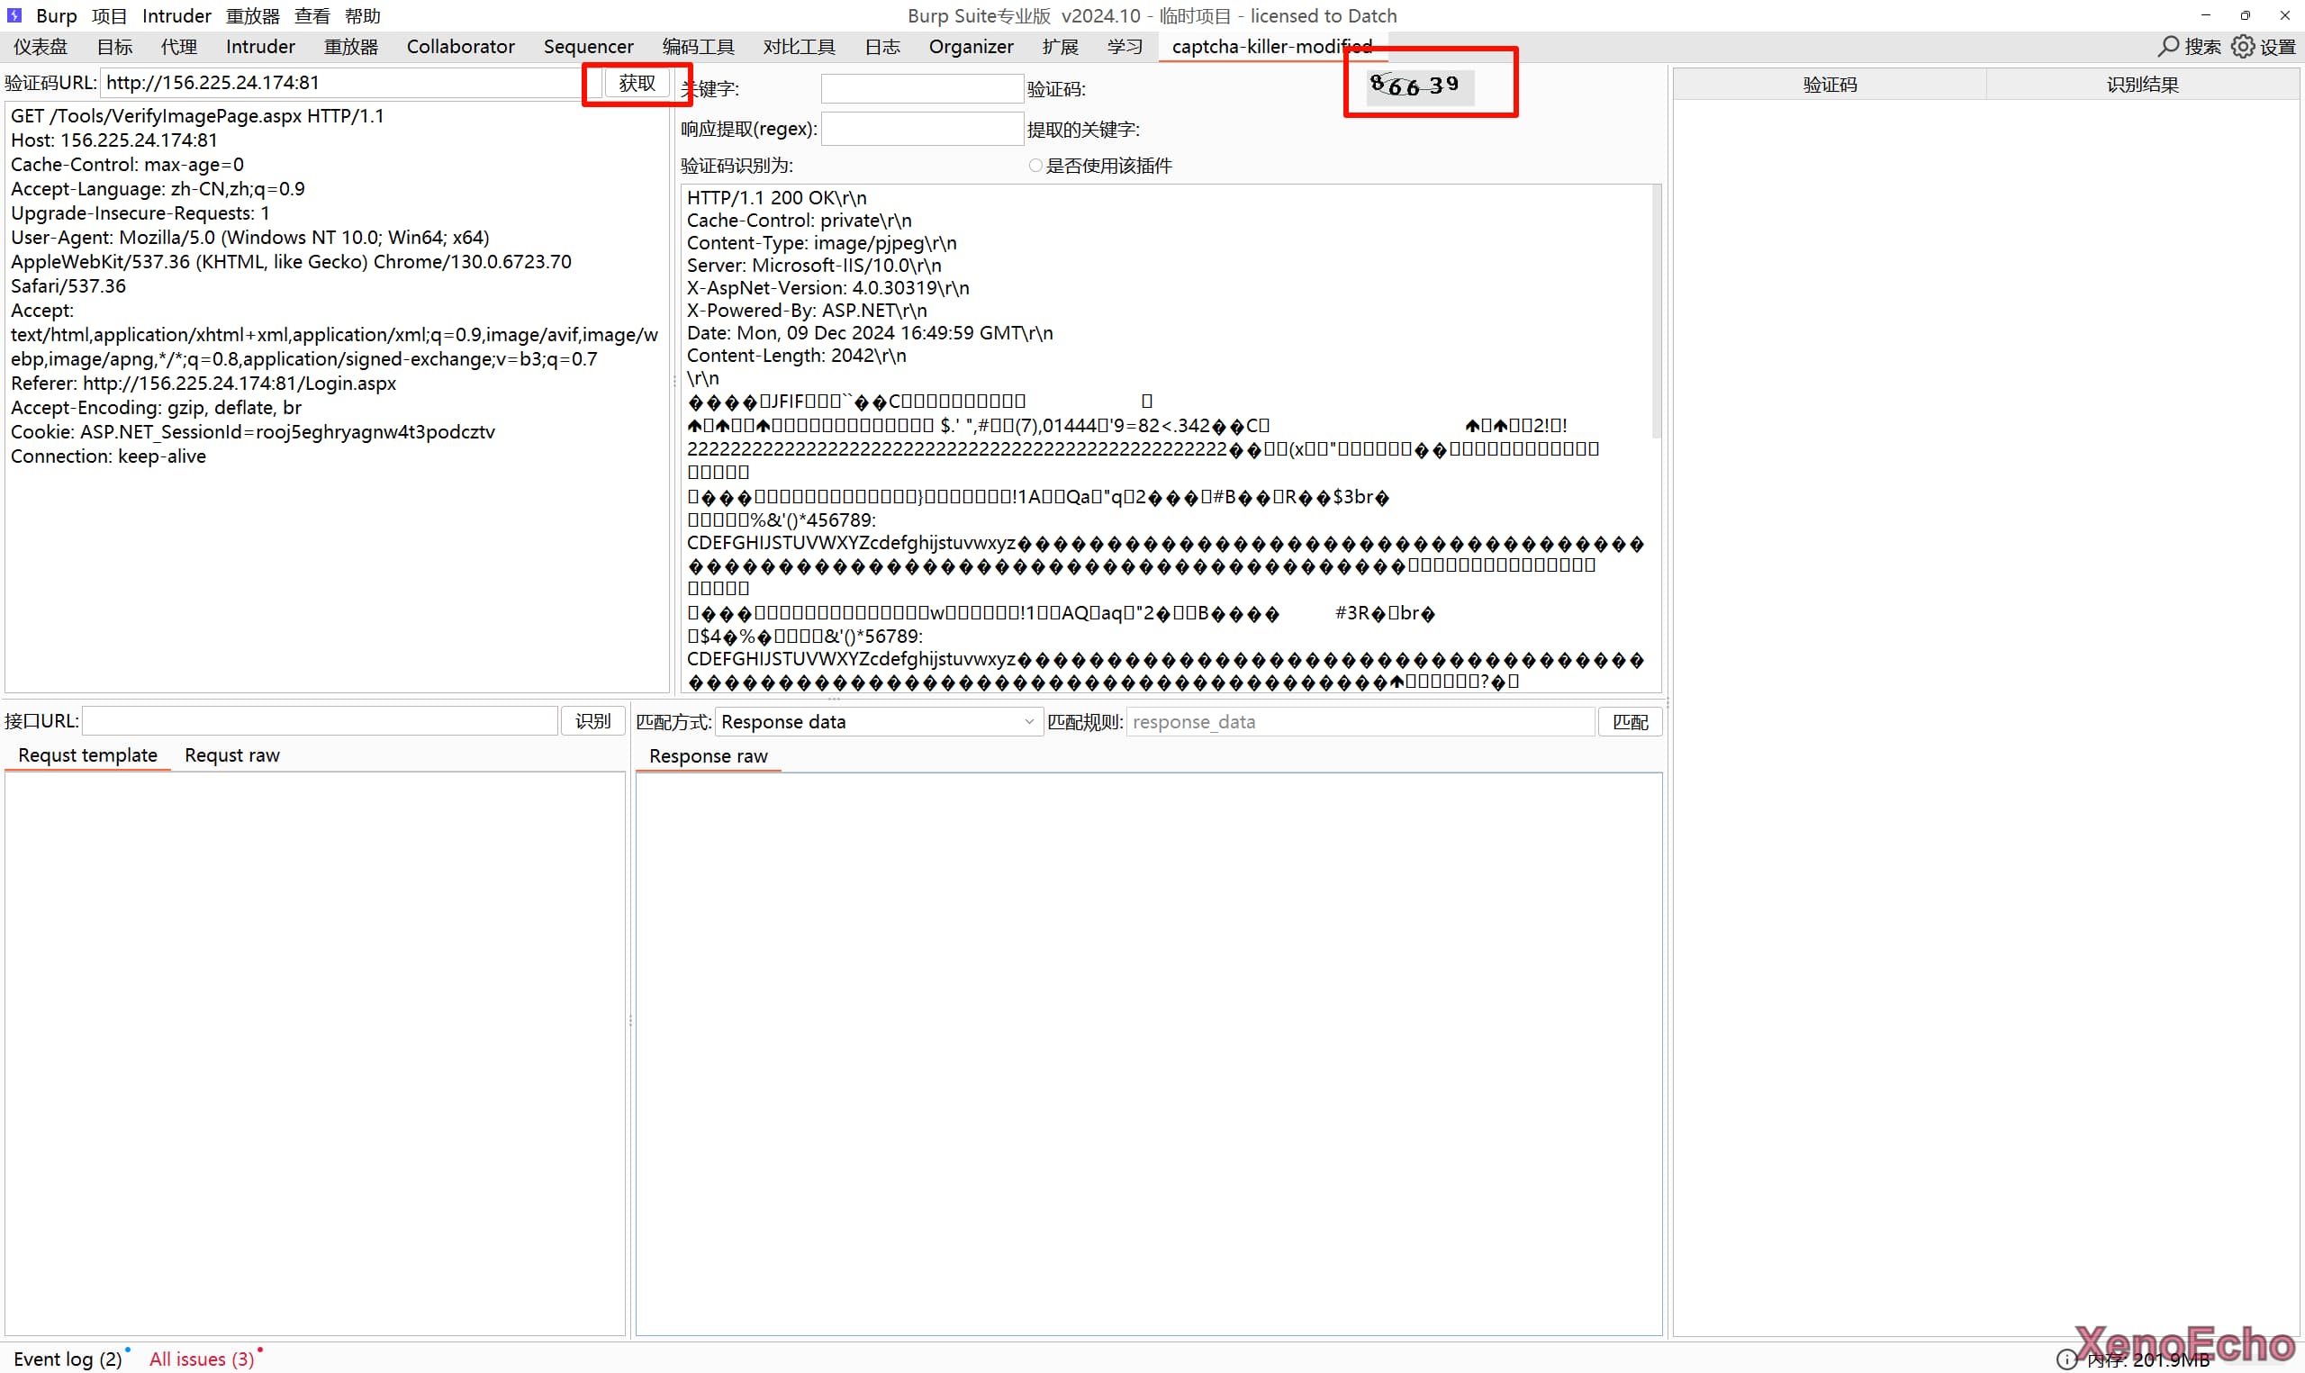Switch to the Requst raw tab
Screen dimensions: 2305x1373
click(x=231, y=755)
